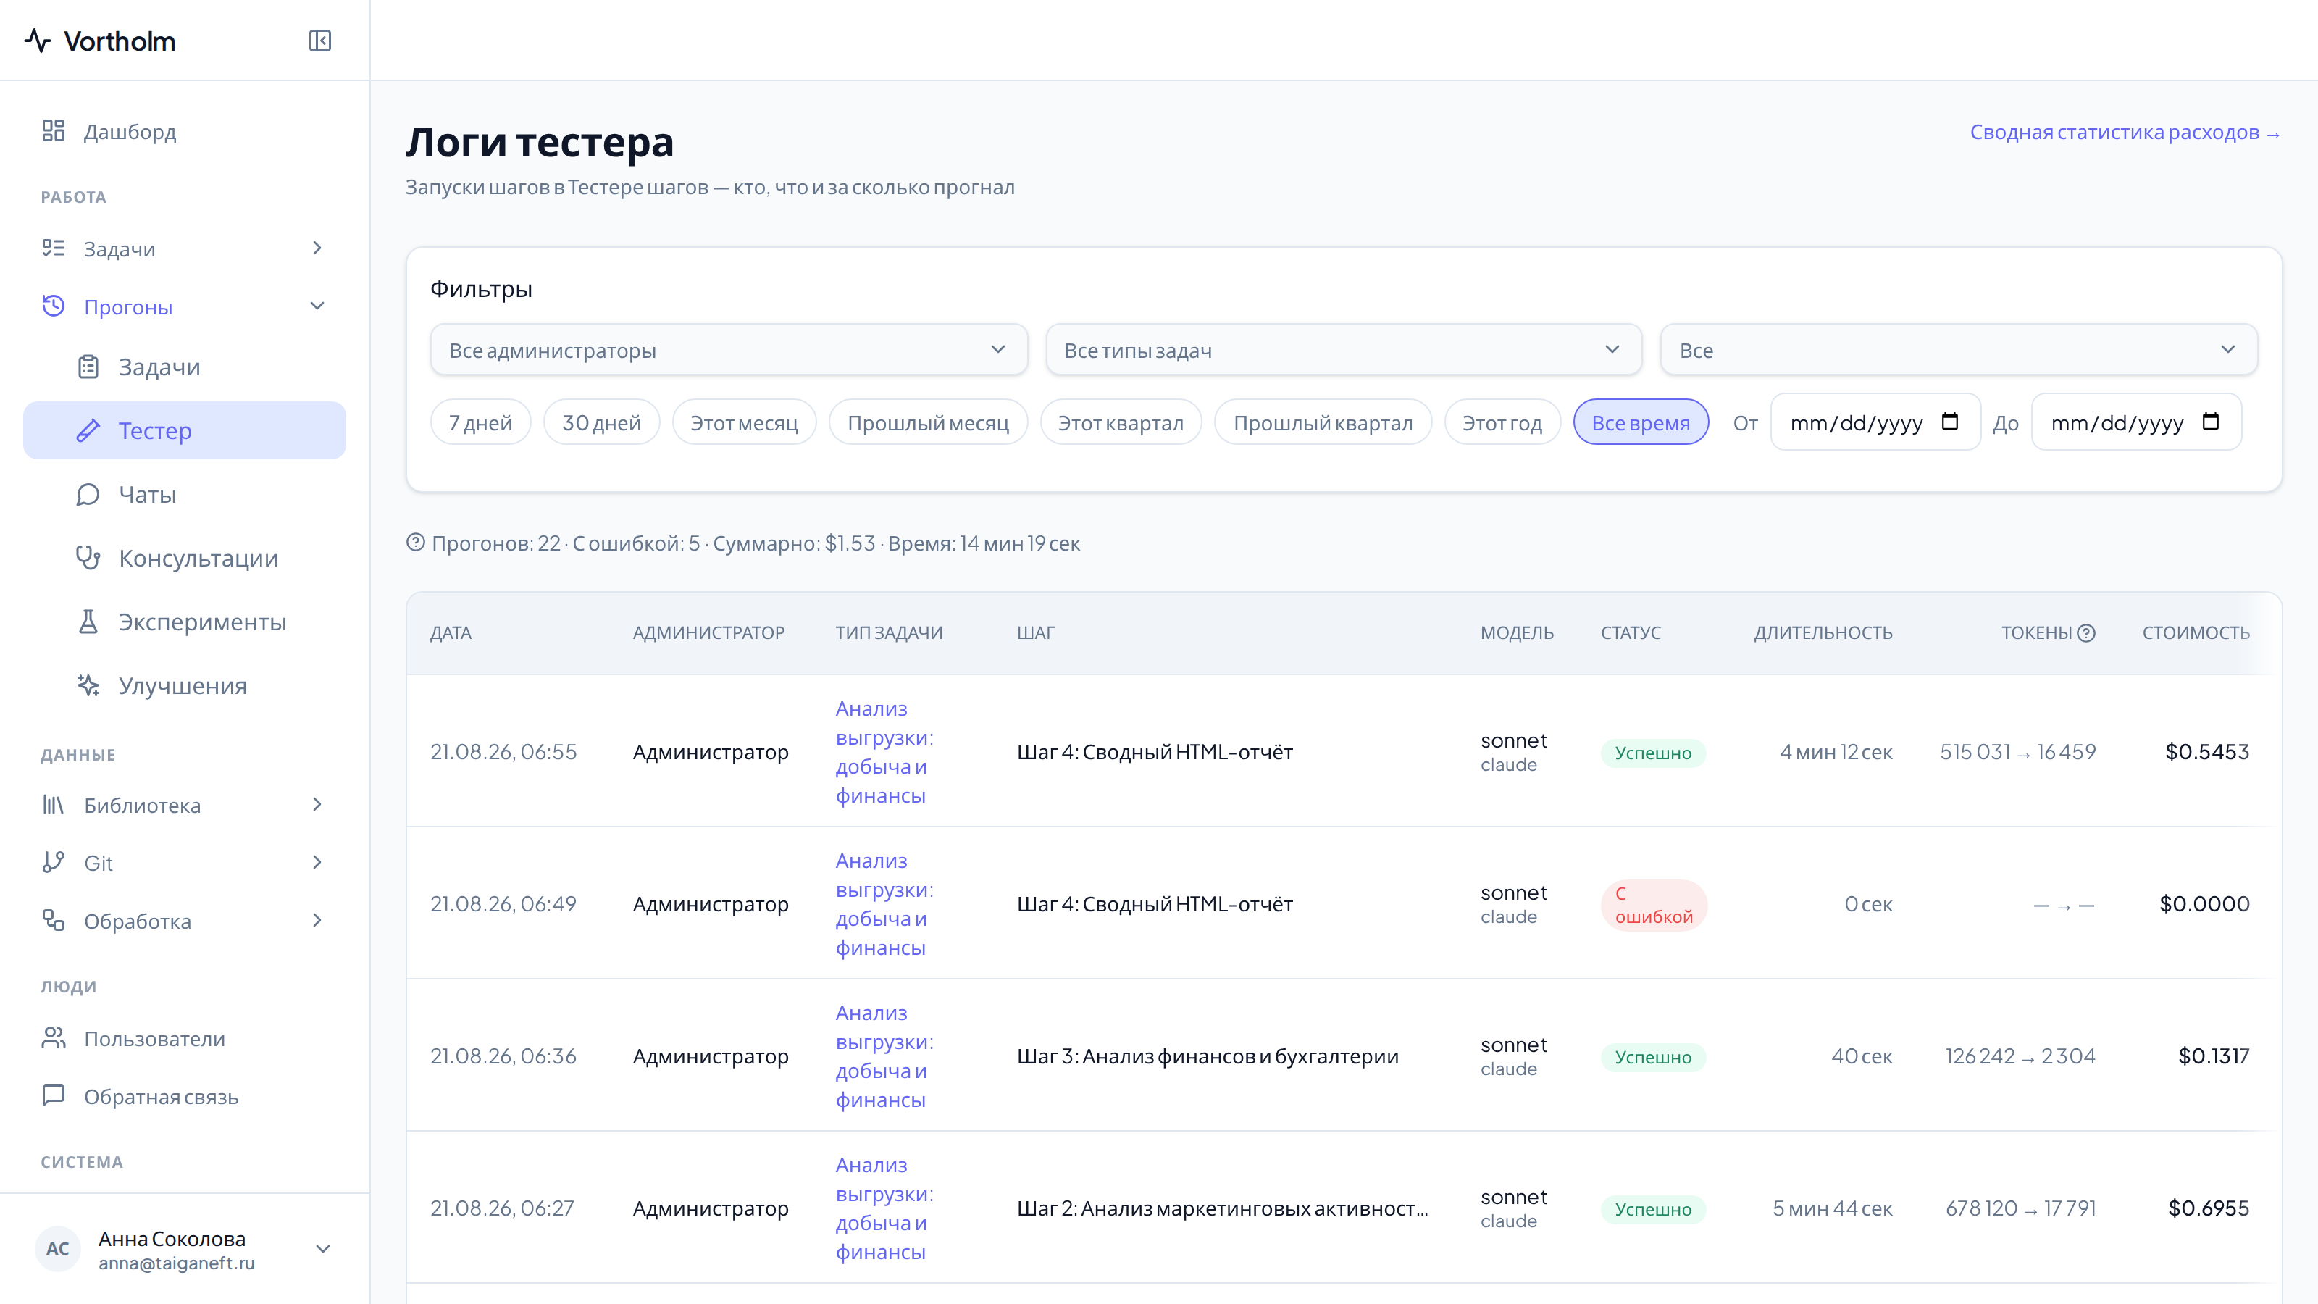Click the Задачи checklist icon under Работа
2318x1304 pixels.
(x=53, y=248)
